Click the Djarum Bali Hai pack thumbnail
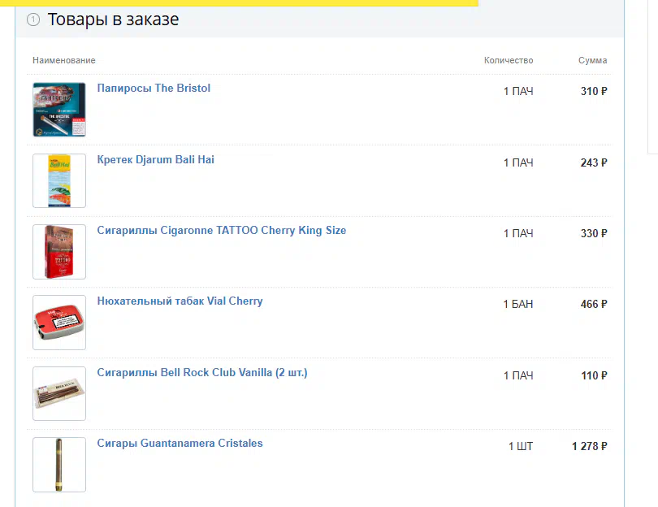Viewport: 658px width, 507px height. point(59,180)
